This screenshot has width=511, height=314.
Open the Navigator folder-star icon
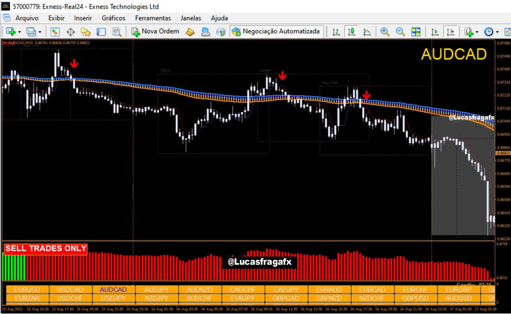click(x=86, y=32)
